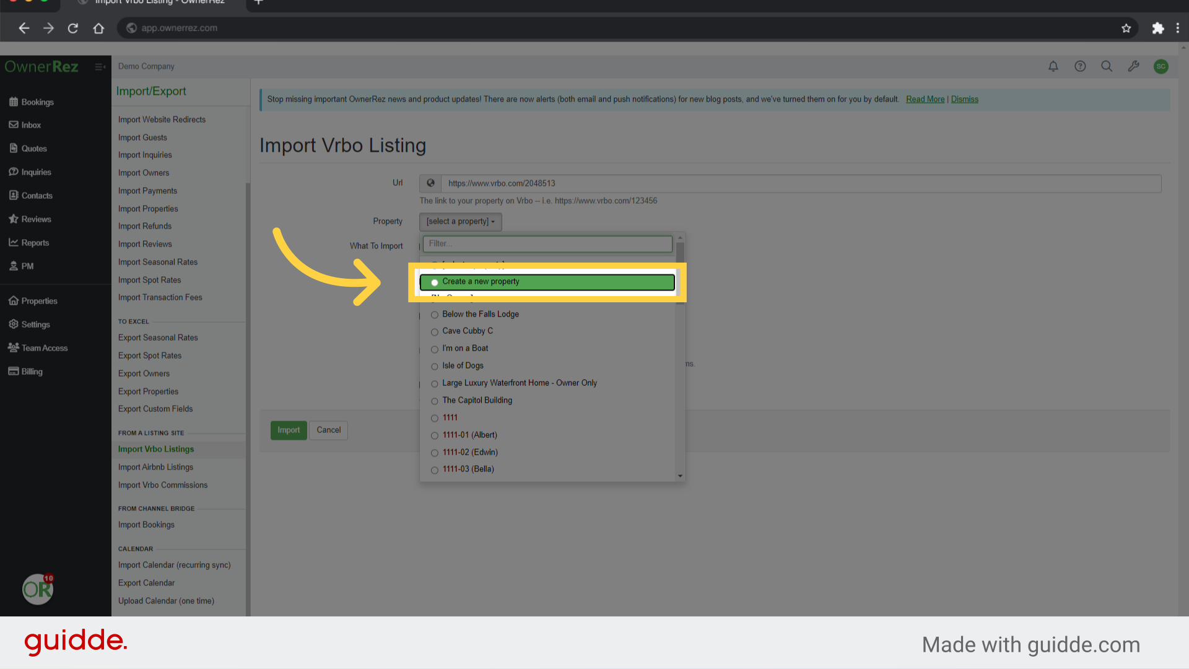Open the notifications bell icon
This screenshot has width=1189, height=669.
(1053, 66)
